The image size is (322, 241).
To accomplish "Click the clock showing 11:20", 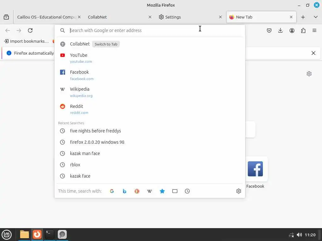I will pyautogui.click(x=310, y=235).
